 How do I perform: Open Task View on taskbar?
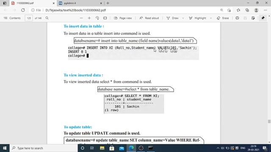pos(92,148)
